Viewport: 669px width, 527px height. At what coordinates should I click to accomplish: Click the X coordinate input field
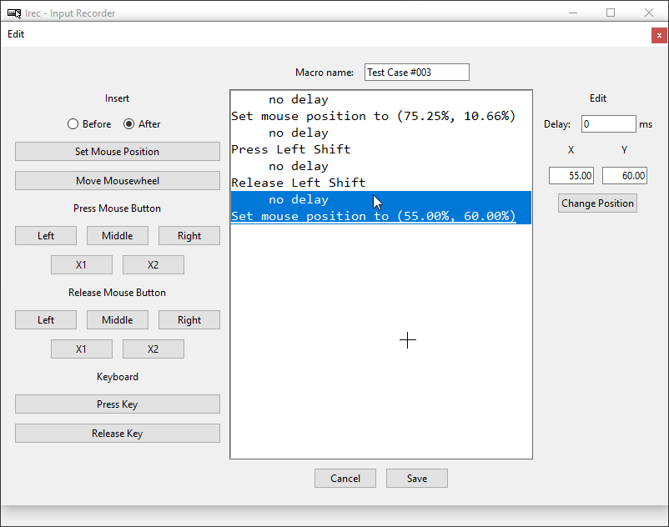571,176
